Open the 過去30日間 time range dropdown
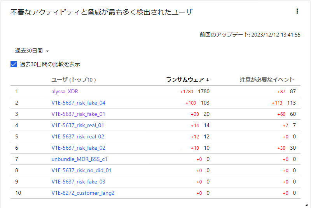Screen dimensions: 311x208 click(x=32, y=51)
